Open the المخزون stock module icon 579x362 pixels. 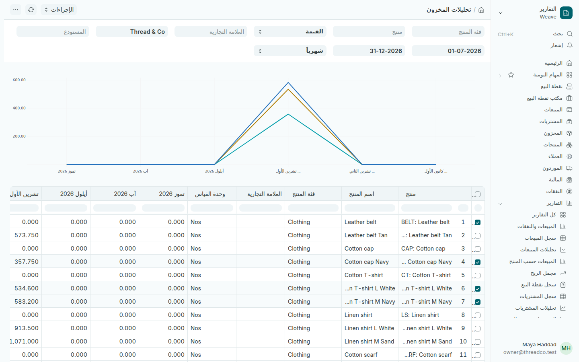tap(569, 133)
